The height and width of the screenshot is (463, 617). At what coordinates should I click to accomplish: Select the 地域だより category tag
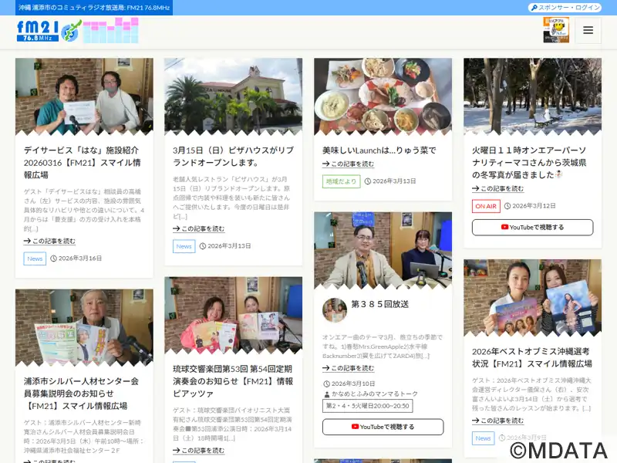(341, 181)
